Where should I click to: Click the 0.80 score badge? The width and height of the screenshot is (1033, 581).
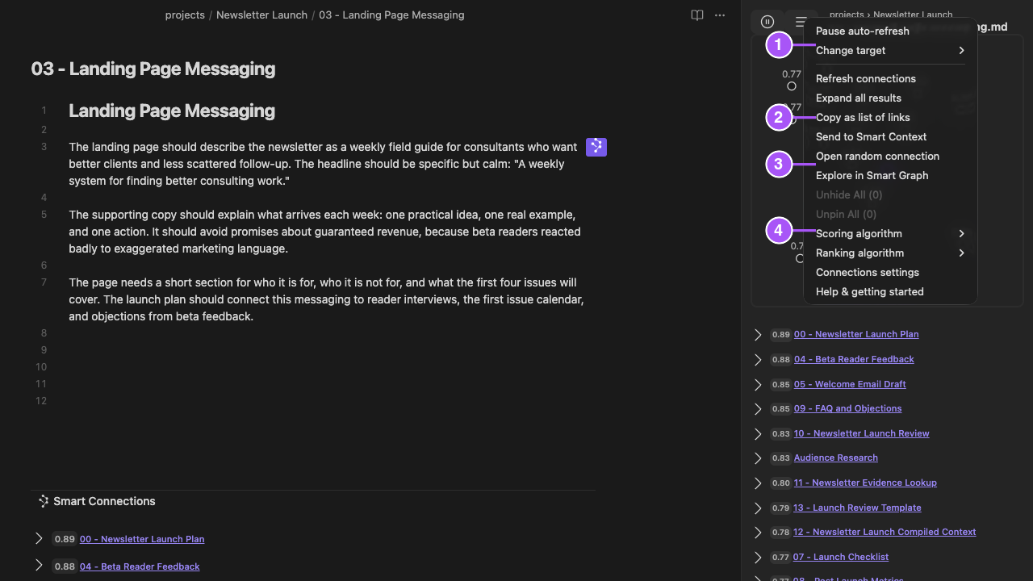click(x=780, y=483)
